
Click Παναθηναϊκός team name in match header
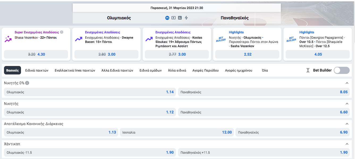pyautogui.click(x=235, y=18)
